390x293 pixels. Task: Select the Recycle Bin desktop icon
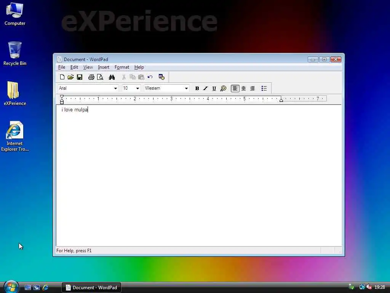[x=15, y=54]
